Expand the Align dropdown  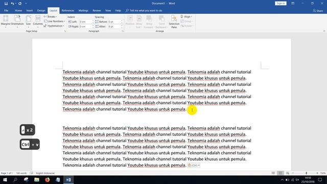click(x=186, y=17)
